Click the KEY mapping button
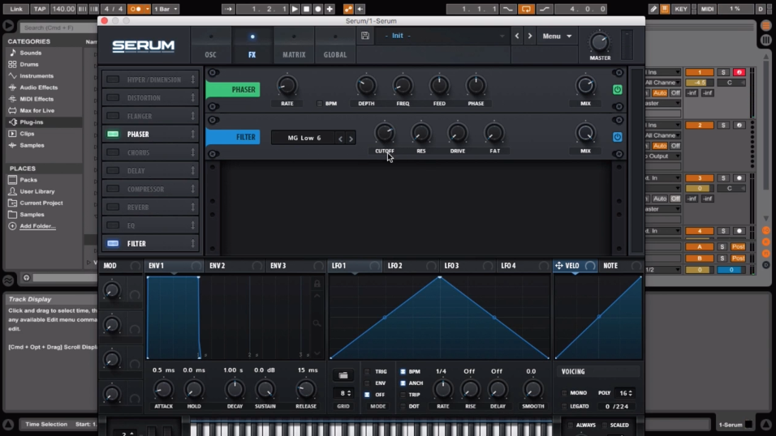 (x=681, y=9)
